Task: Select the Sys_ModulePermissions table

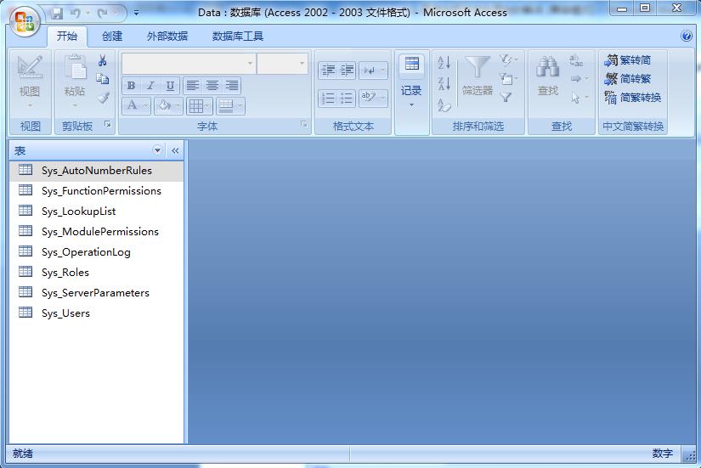Action: tap(97, 232)
